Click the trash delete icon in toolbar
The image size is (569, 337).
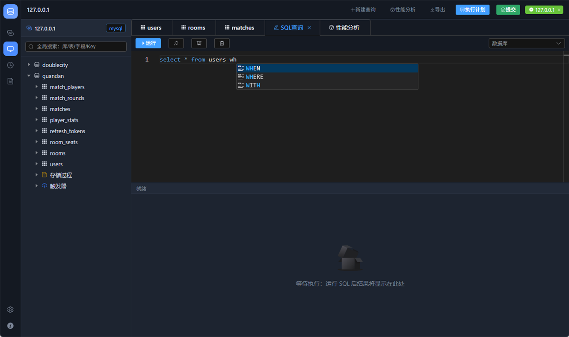tap(222, 43)
